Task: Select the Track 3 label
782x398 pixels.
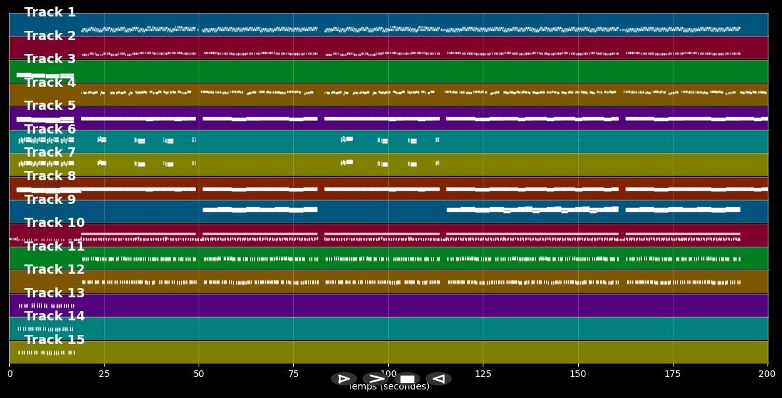Action: point(50,59)
